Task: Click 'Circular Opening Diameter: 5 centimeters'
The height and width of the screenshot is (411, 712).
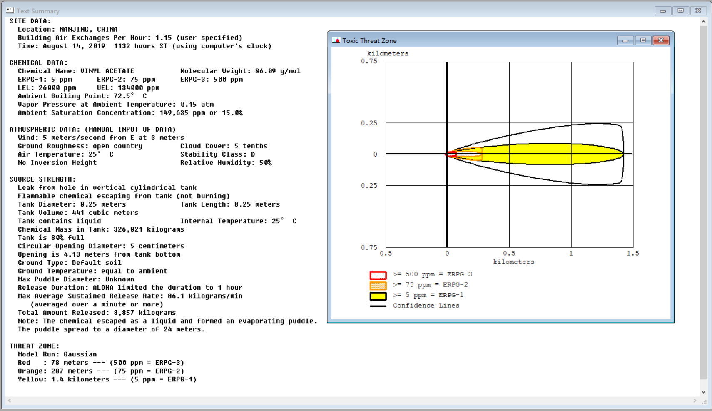Action: click(101, 246)
